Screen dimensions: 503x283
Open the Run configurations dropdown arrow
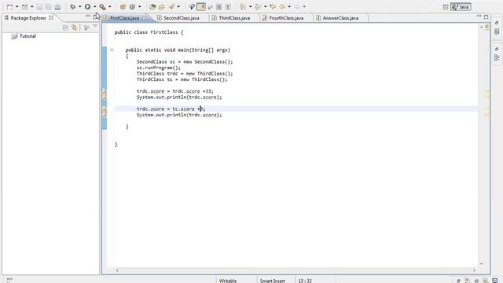pyautogui.click(x=94, y=6)
